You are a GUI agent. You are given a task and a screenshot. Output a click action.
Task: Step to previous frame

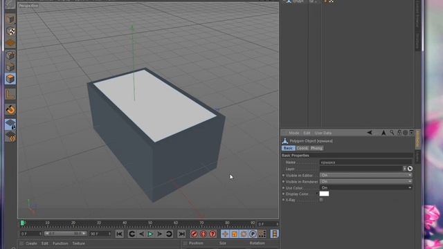(141, 234)
